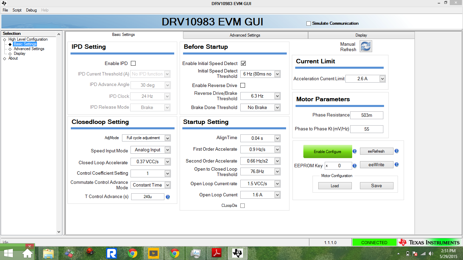Viewport: 463px width, 260px height.
Task: Open blue R application in taskbar
Action: point(112,253)
